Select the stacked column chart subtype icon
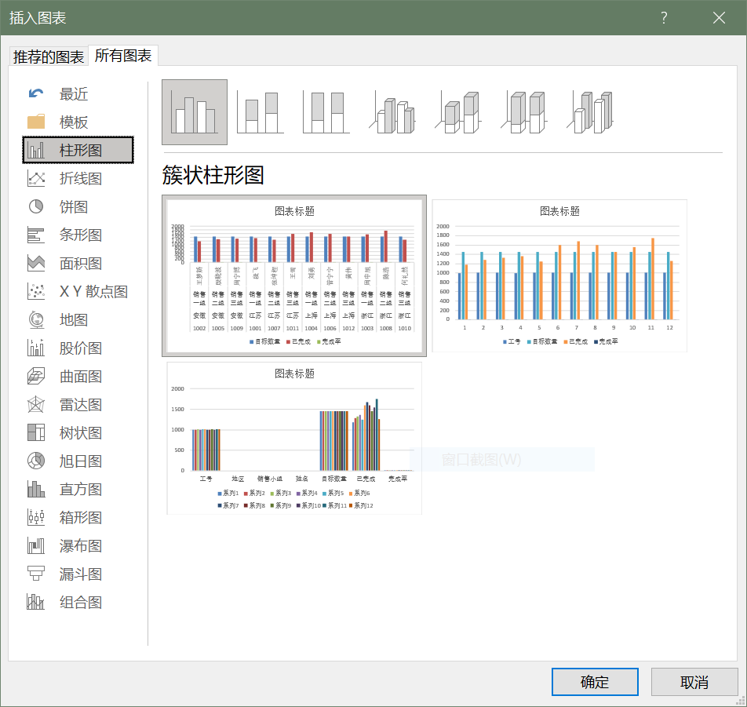 pyautogui.click(x=260, y=112)
